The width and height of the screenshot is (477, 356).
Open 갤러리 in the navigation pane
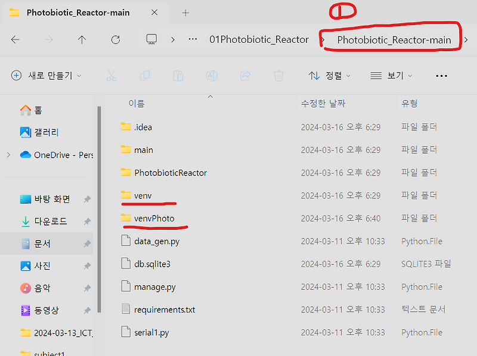pos(39,132)
